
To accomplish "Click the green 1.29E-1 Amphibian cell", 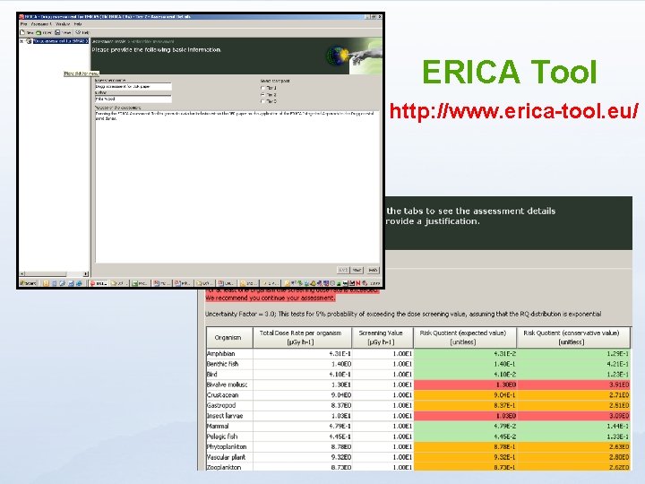I will click(573, 354).
